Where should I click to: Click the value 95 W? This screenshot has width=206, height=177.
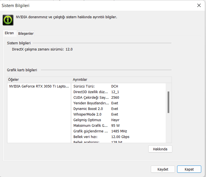pos(115,126)
